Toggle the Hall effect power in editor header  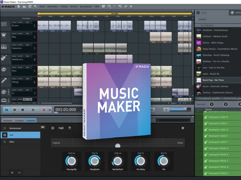coord(53,128)
